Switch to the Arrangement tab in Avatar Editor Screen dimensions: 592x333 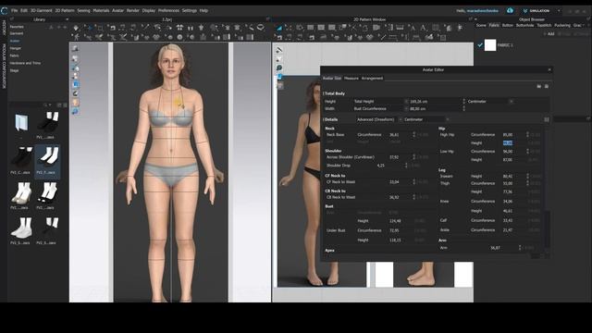coord(372,78)
